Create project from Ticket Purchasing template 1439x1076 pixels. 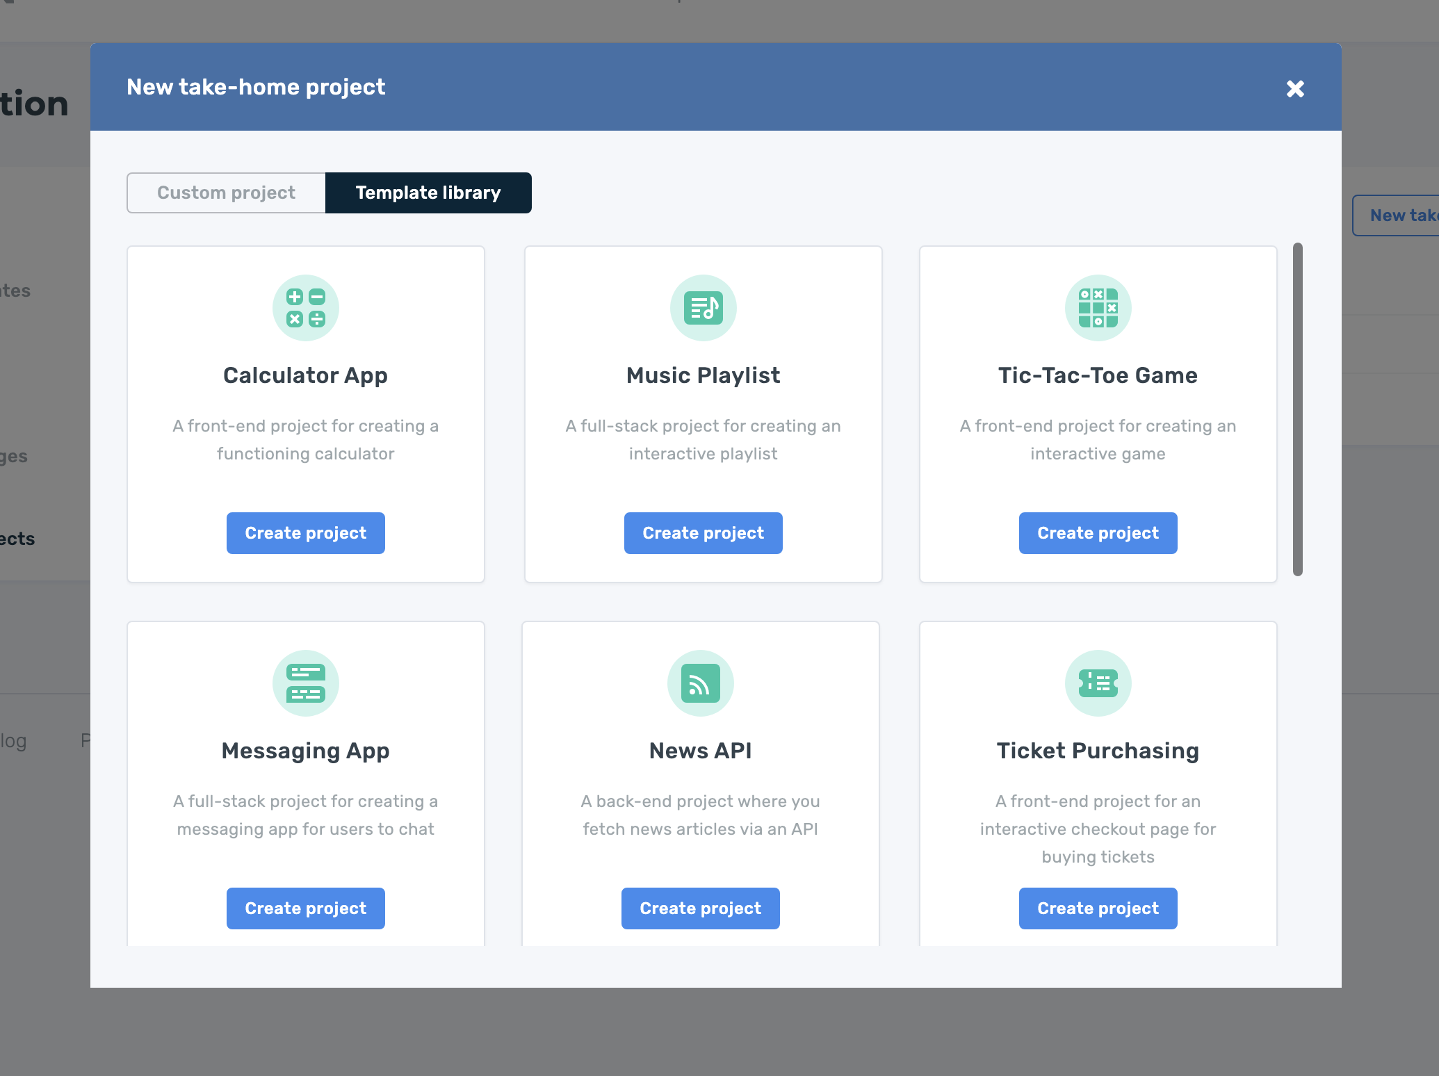coord(1098,908)
